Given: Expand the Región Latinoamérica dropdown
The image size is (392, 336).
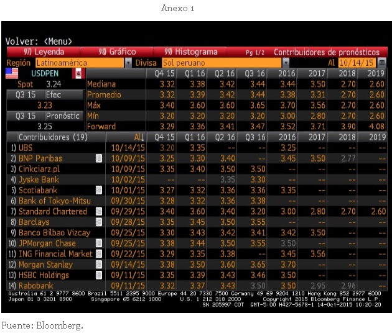Looking at the screenshot, I should (128, 63).
